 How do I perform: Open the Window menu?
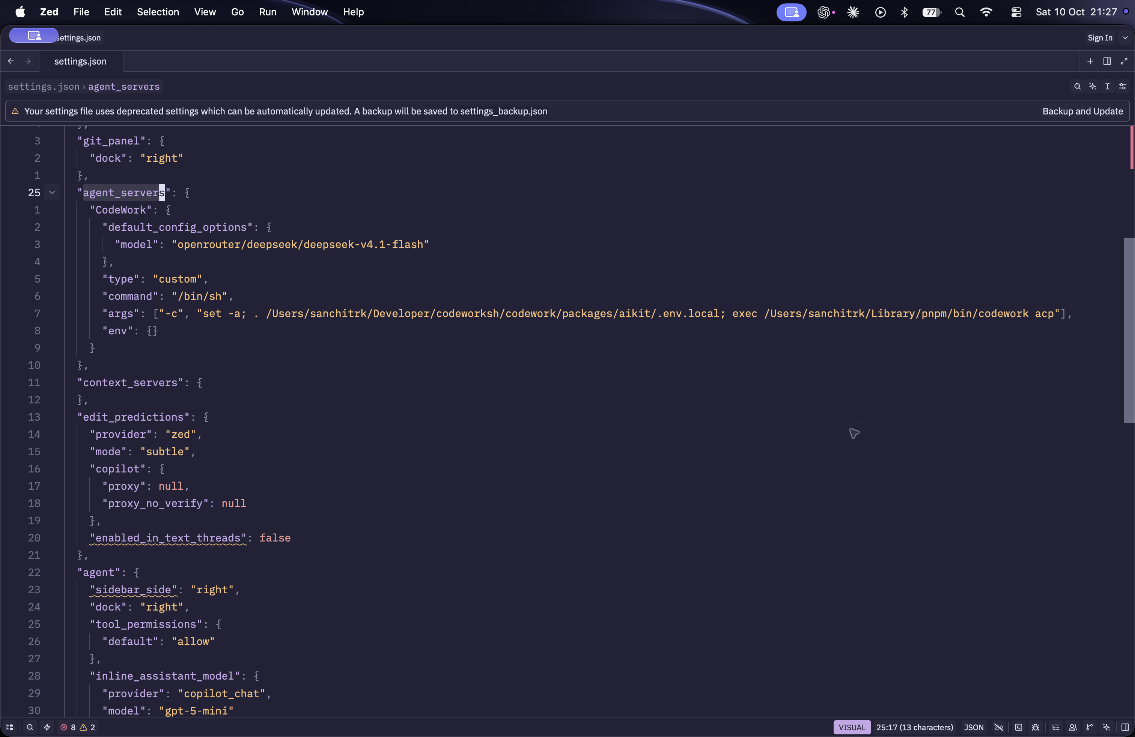click(310, 12)
